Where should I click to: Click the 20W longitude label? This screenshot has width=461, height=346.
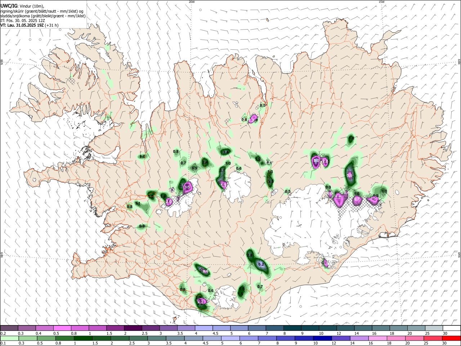click(x=191, y=2)
